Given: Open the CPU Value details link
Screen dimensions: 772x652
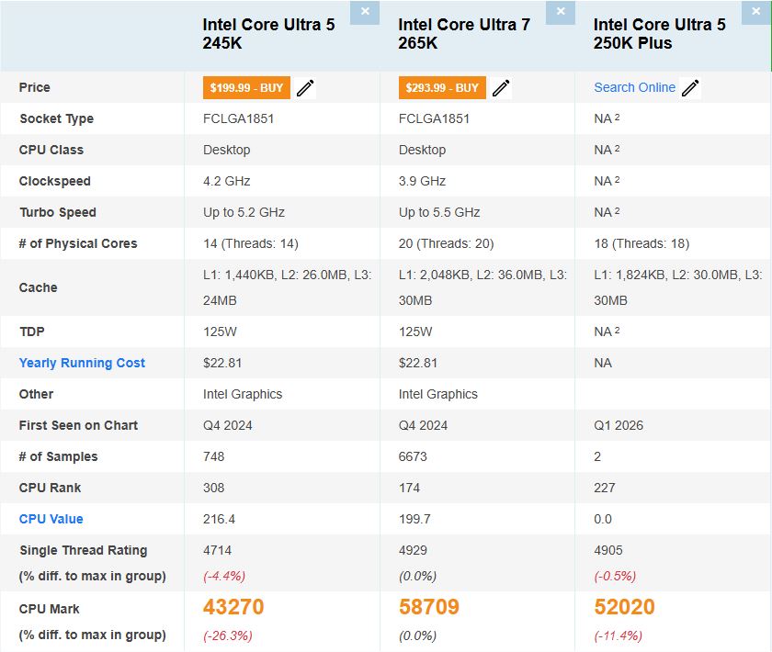Looking at the screenshot, I should point(51,519).
